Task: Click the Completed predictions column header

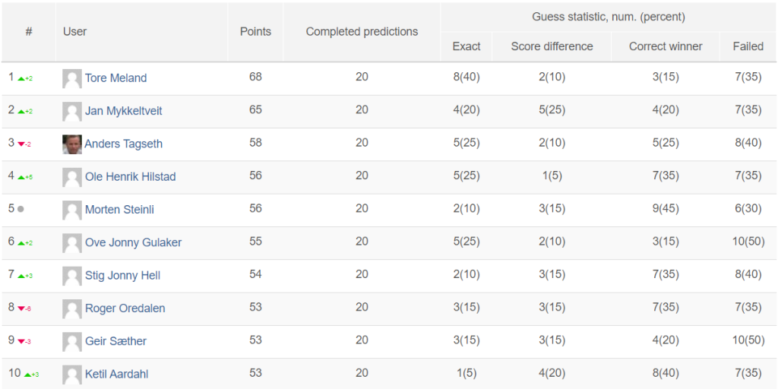Action: click(x=362, y=32)
